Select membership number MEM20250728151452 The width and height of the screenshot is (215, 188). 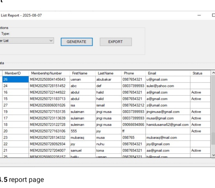pyautogui.click(x=48, y=86)
